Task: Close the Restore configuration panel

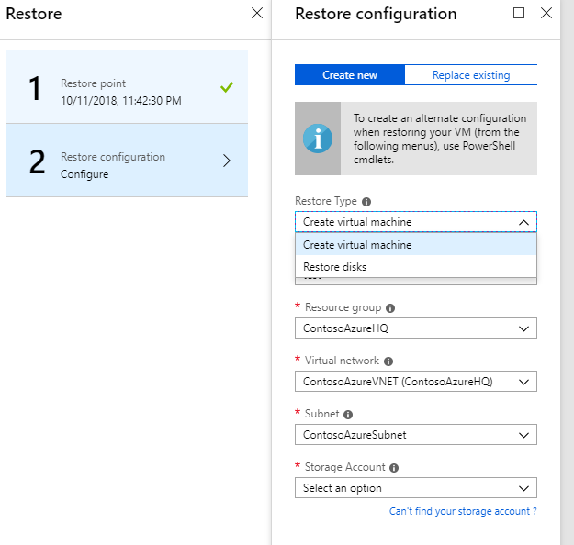Action: click(x=546, y=13)
